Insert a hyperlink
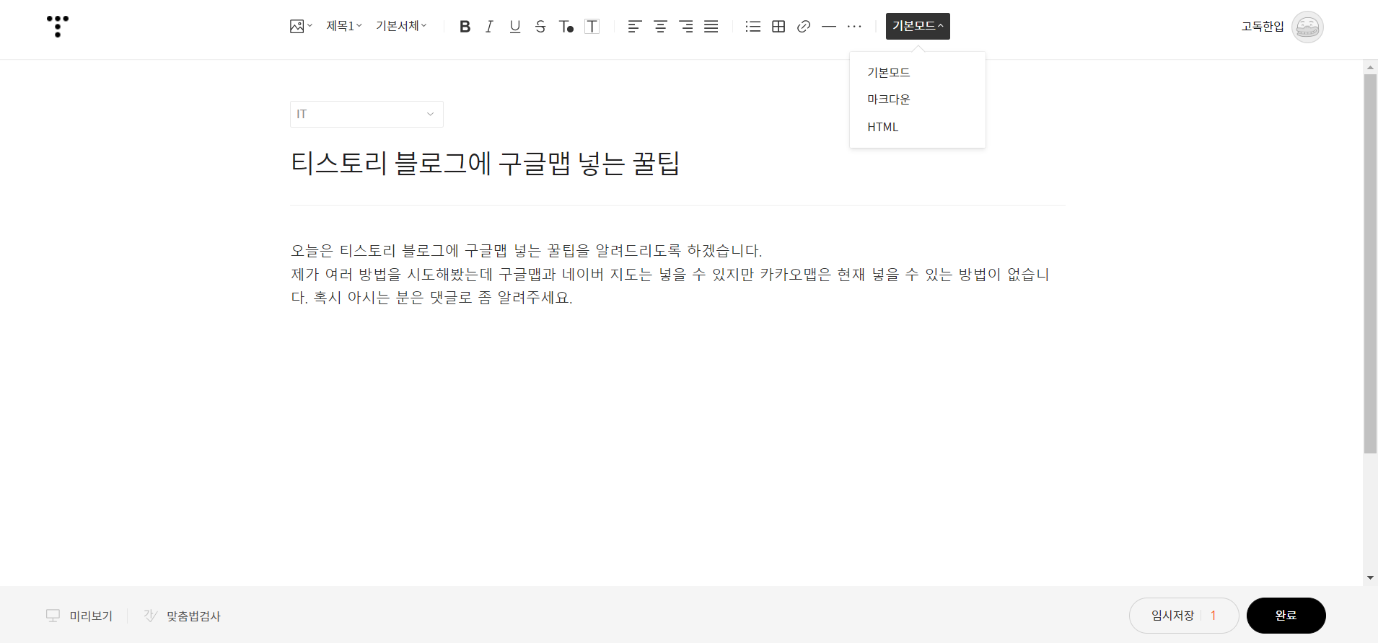1378x643 pixels. pyautogui.click(x=804, y=27)
